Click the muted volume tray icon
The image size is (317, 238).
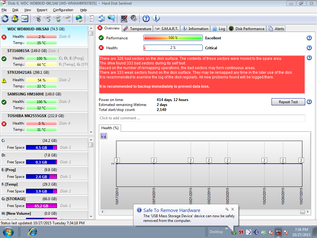click(x=271, y=232)
